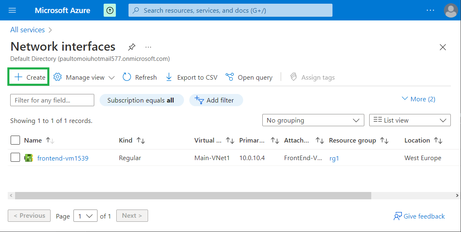This screenshot has width=461, height=232.
Task: Open ellipsis menu next to page title
Action: pyautogui.click(x=148, y=47)
